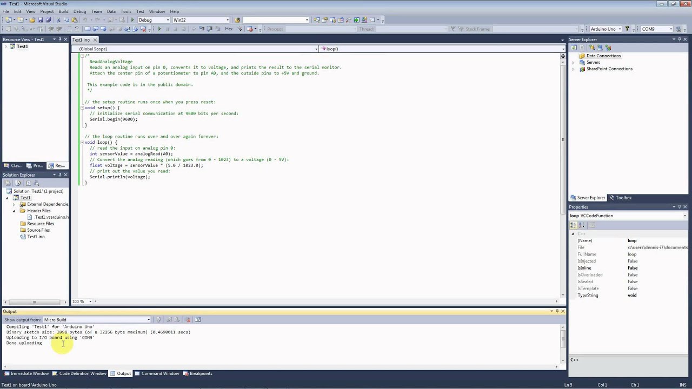
Task: Select the Test1.ino editor tab
Action: (x=81, y=40)
